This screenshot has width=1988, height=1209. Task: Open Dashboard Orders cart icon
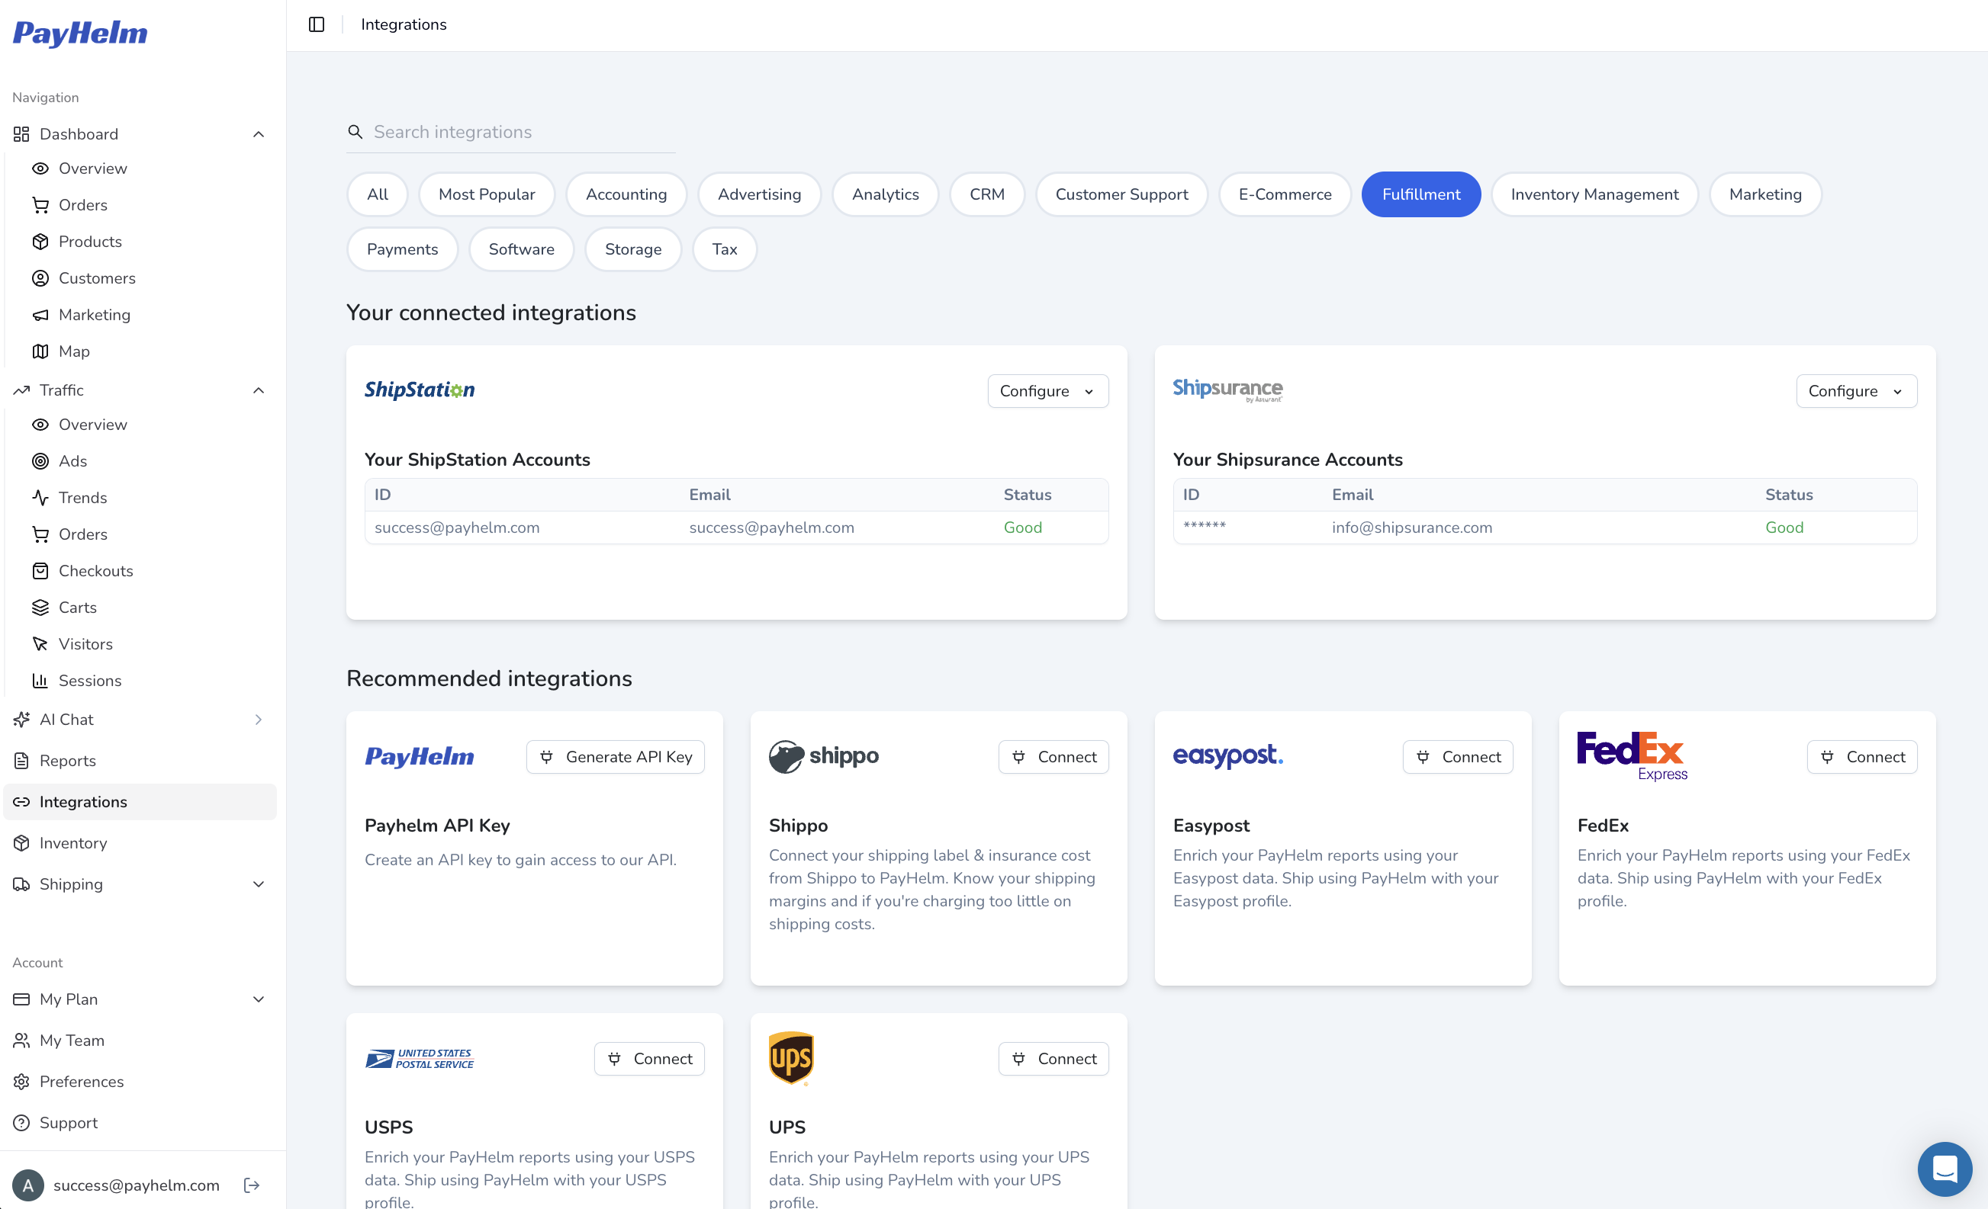click(40, 205)
